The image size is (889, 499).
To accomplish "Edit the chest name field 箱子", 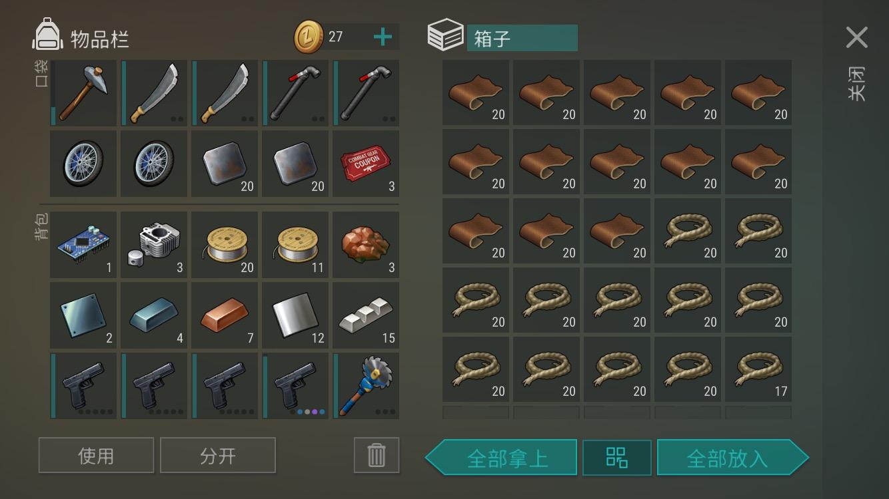I will [522, 38].
